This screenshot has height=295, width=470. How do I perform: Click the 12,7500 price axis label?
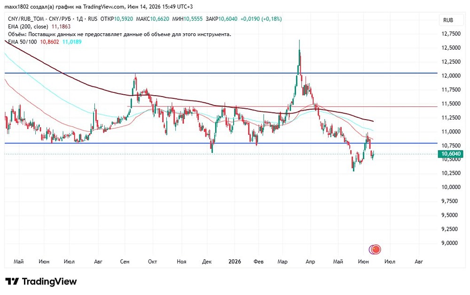[x=451, y=34]
